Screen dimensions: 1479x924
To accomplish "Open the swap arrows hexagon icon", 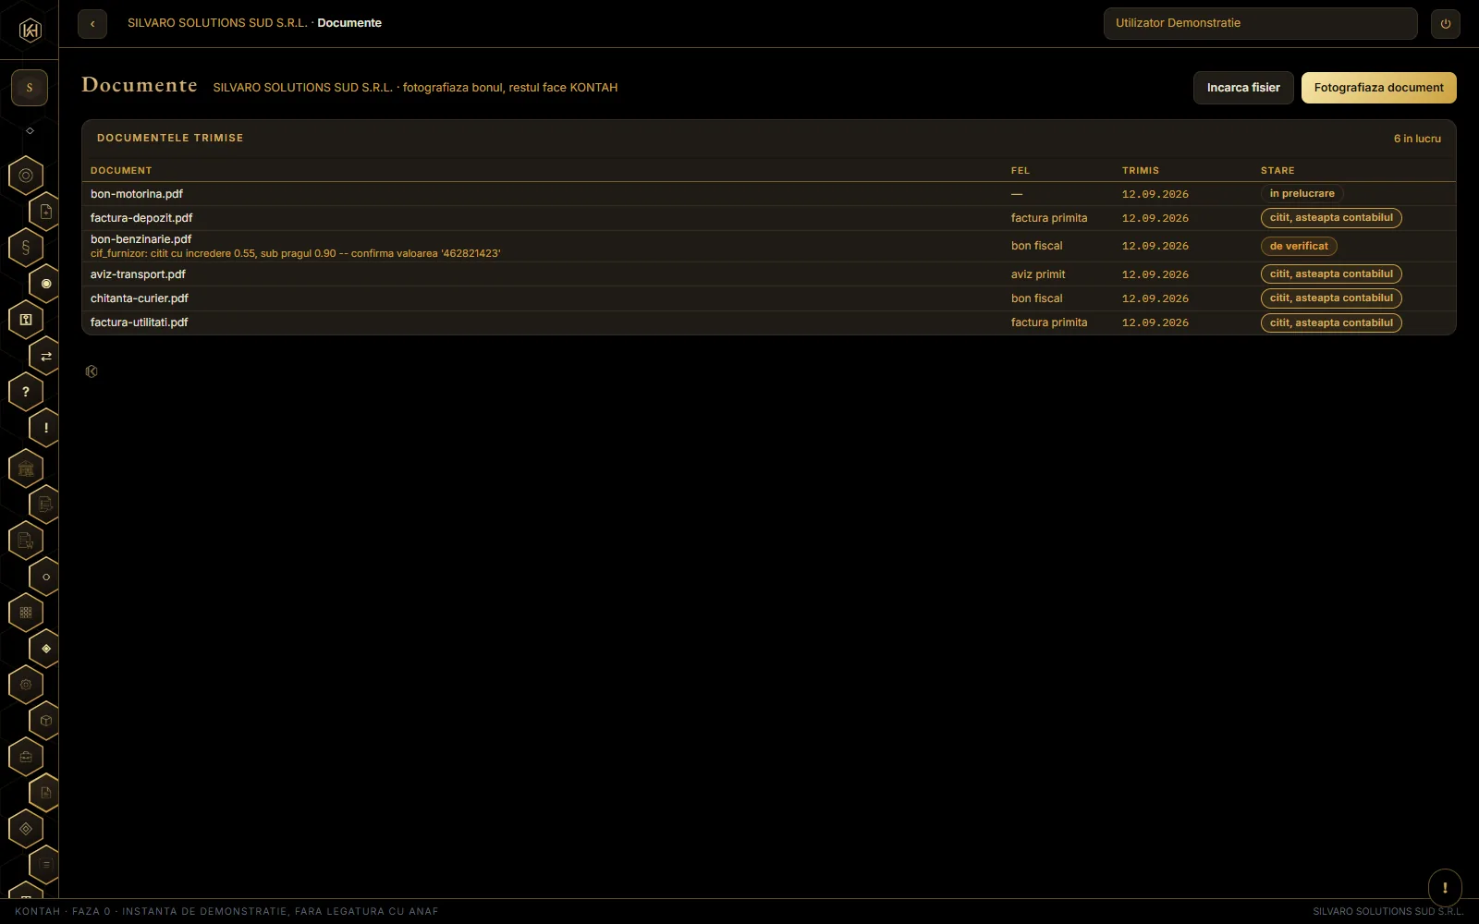I will (46, 356).
